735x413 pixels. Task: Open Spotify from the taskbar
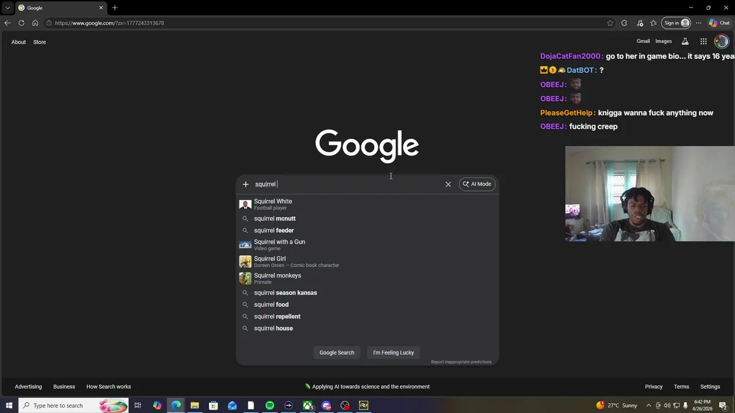tap(270, 406)
